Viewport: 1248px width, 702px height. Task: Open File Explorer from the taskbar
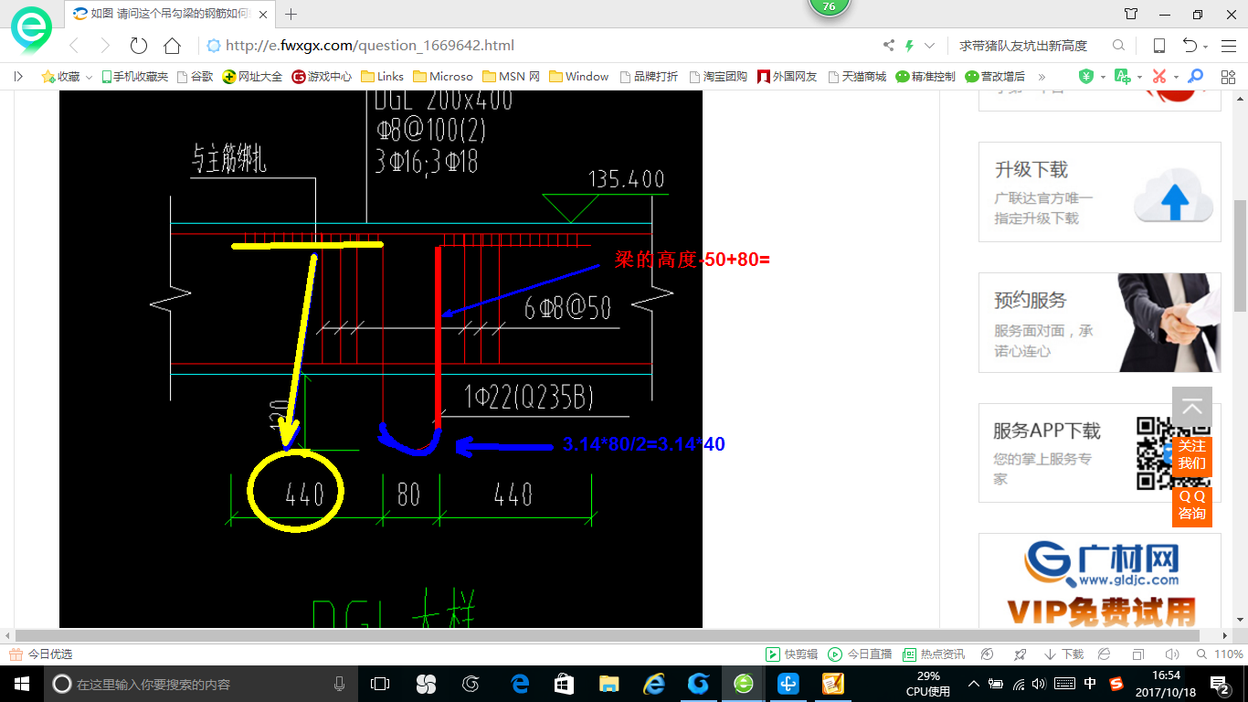(608, 684)
